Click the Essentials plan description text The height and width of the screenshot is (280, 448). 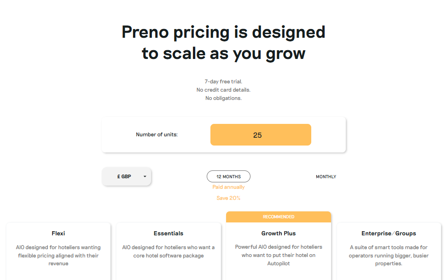pyautogui.click(x=168, y=251)
